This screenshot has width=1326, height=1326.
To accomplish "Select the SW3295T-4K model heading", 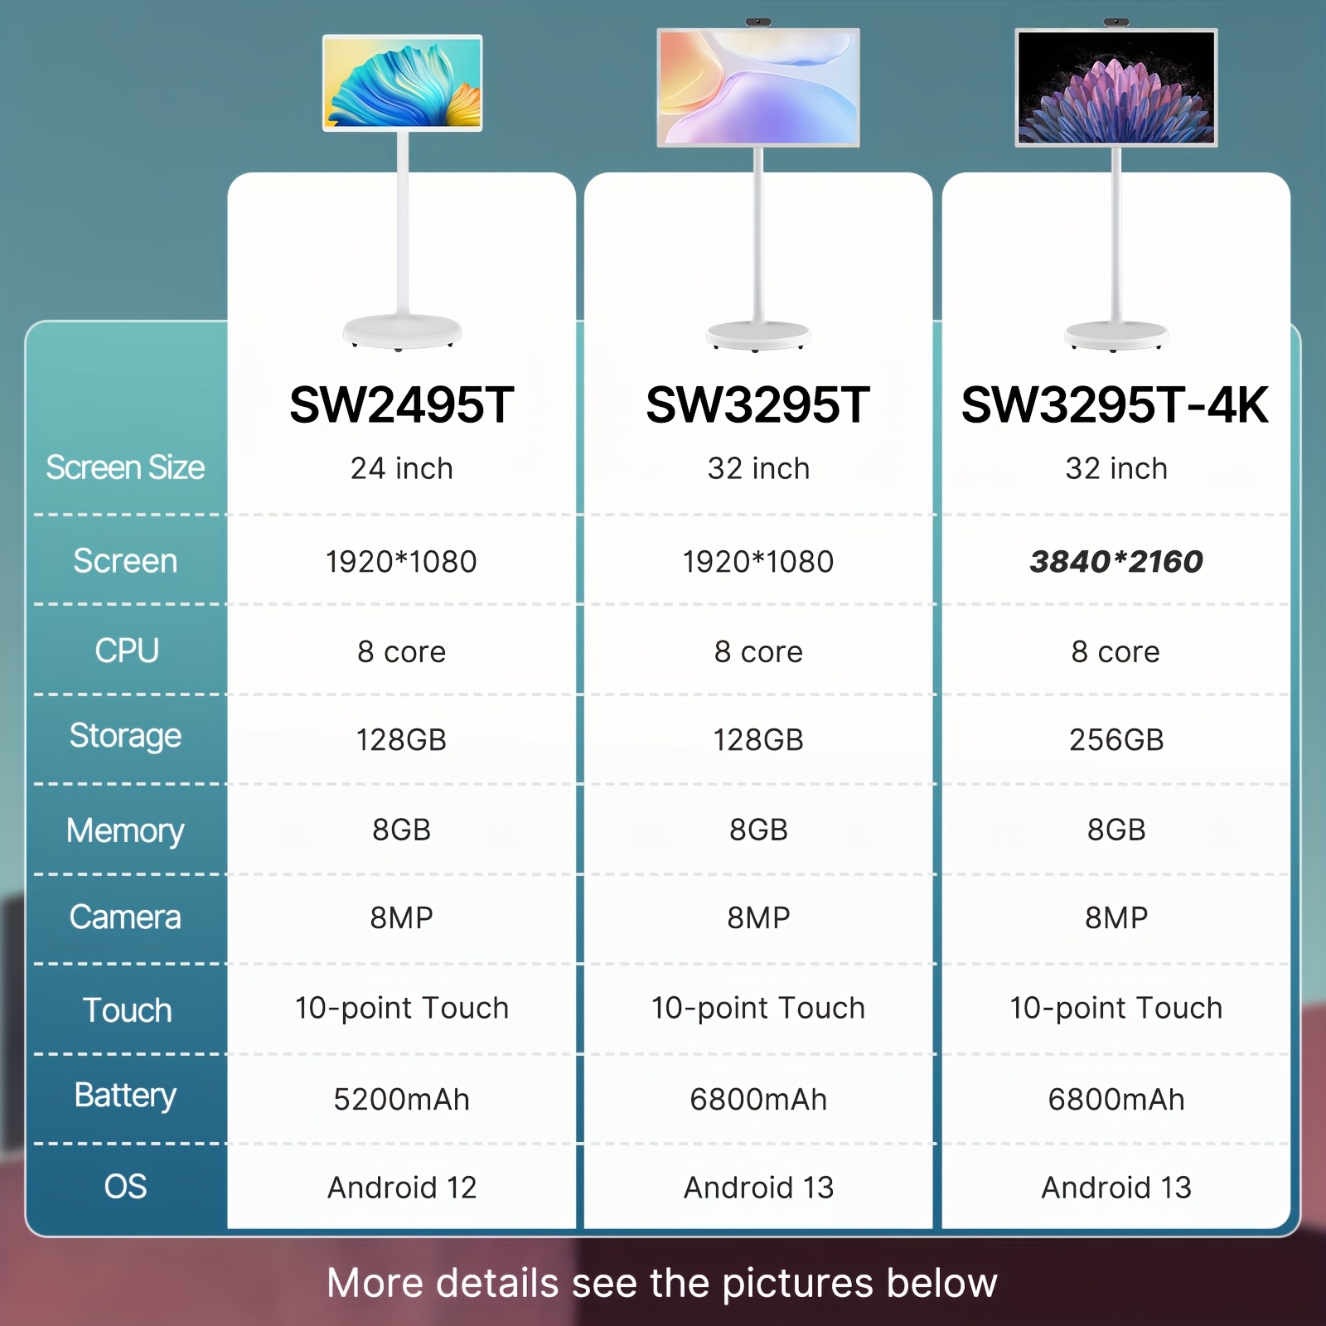I will click(x=1115, y=405).
